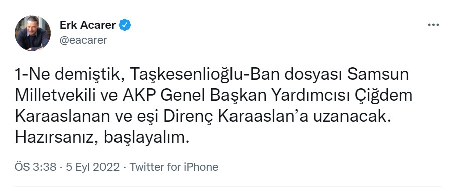The height and width of the screenshot is (191, 461).
Task: Select the phrase Hazırsanız, başlayalım
Action: tap(102, 138)
